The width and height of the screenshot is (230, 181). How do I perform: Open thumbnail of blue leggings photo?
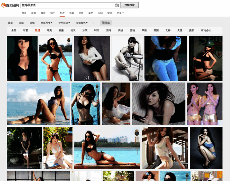166,58
